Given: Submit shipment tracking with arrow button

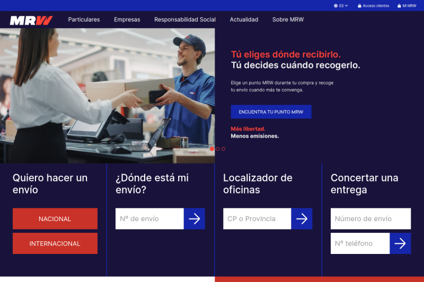Looking at the screenshot, I should tap(195, 219).
